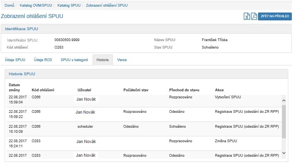The width and height of the screenshot is (293, 163).
Task: Click the Uživatel column header
Action: (86, 90)
